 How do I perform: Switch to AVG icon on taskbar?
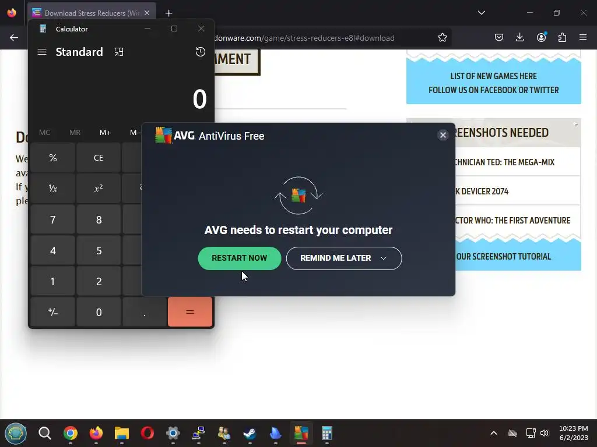tap(301, 433)
